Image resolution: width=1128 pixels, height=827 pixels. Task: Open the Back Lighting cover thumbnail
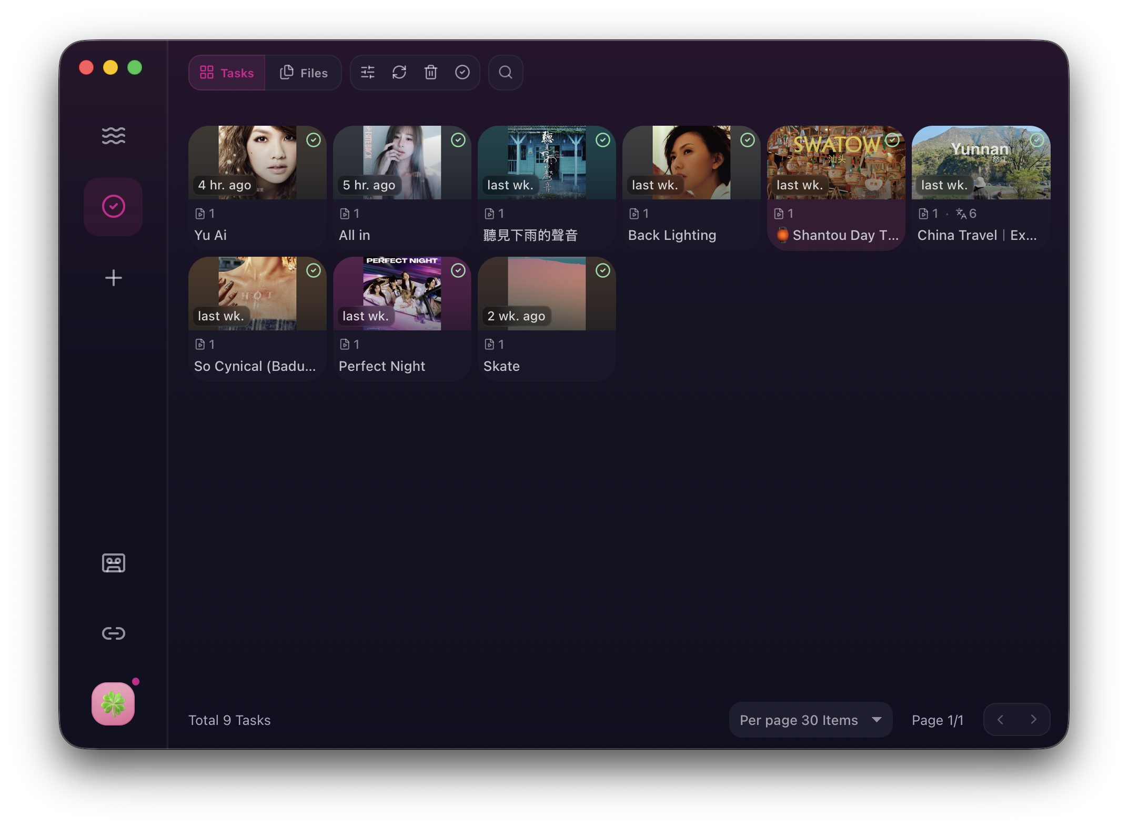(691, 163)
